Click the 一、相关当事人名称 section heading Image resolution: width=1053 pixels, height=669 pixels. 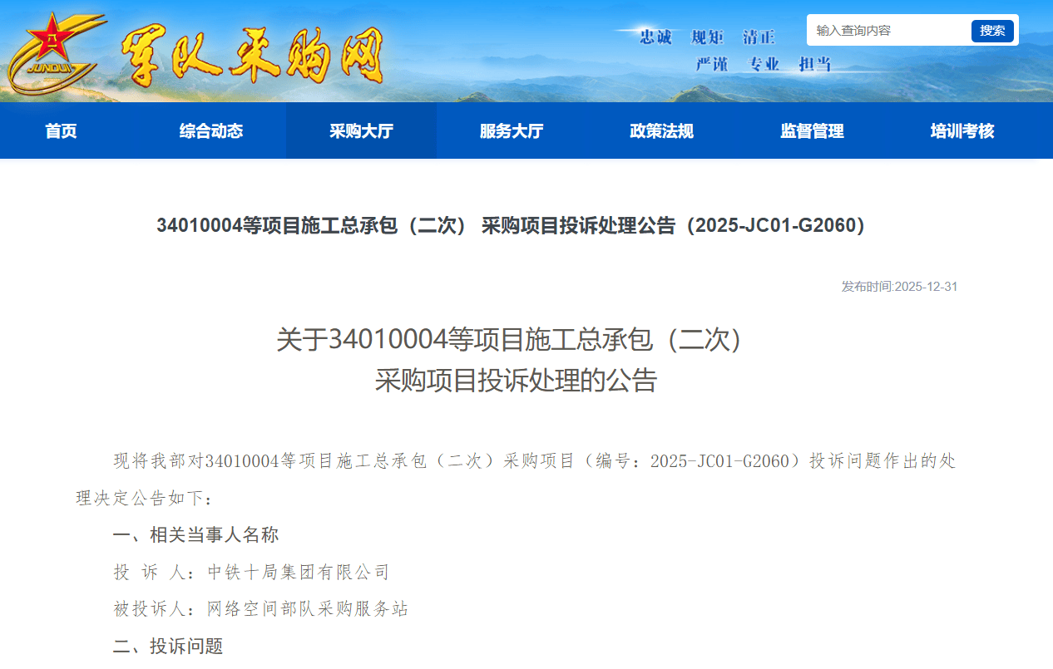click(x=195, y=534)
